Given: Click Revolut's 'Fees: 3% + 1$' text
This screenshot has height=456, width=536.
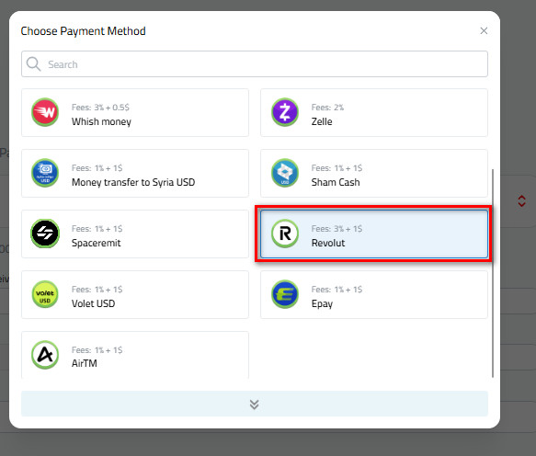Looking at the screenshot, I should coord(336,229).
